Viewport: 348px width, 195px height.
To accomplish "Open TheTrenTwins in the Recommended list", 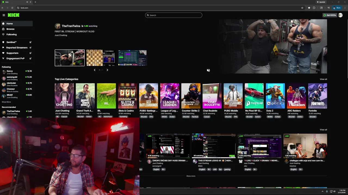I will point(17,112).
